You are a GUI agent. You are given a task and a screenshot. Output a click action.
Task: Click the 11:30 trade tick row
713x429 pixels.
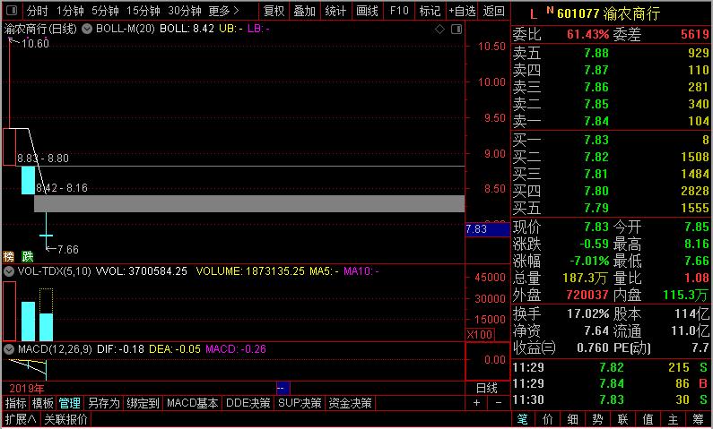[x=611, y=400]
